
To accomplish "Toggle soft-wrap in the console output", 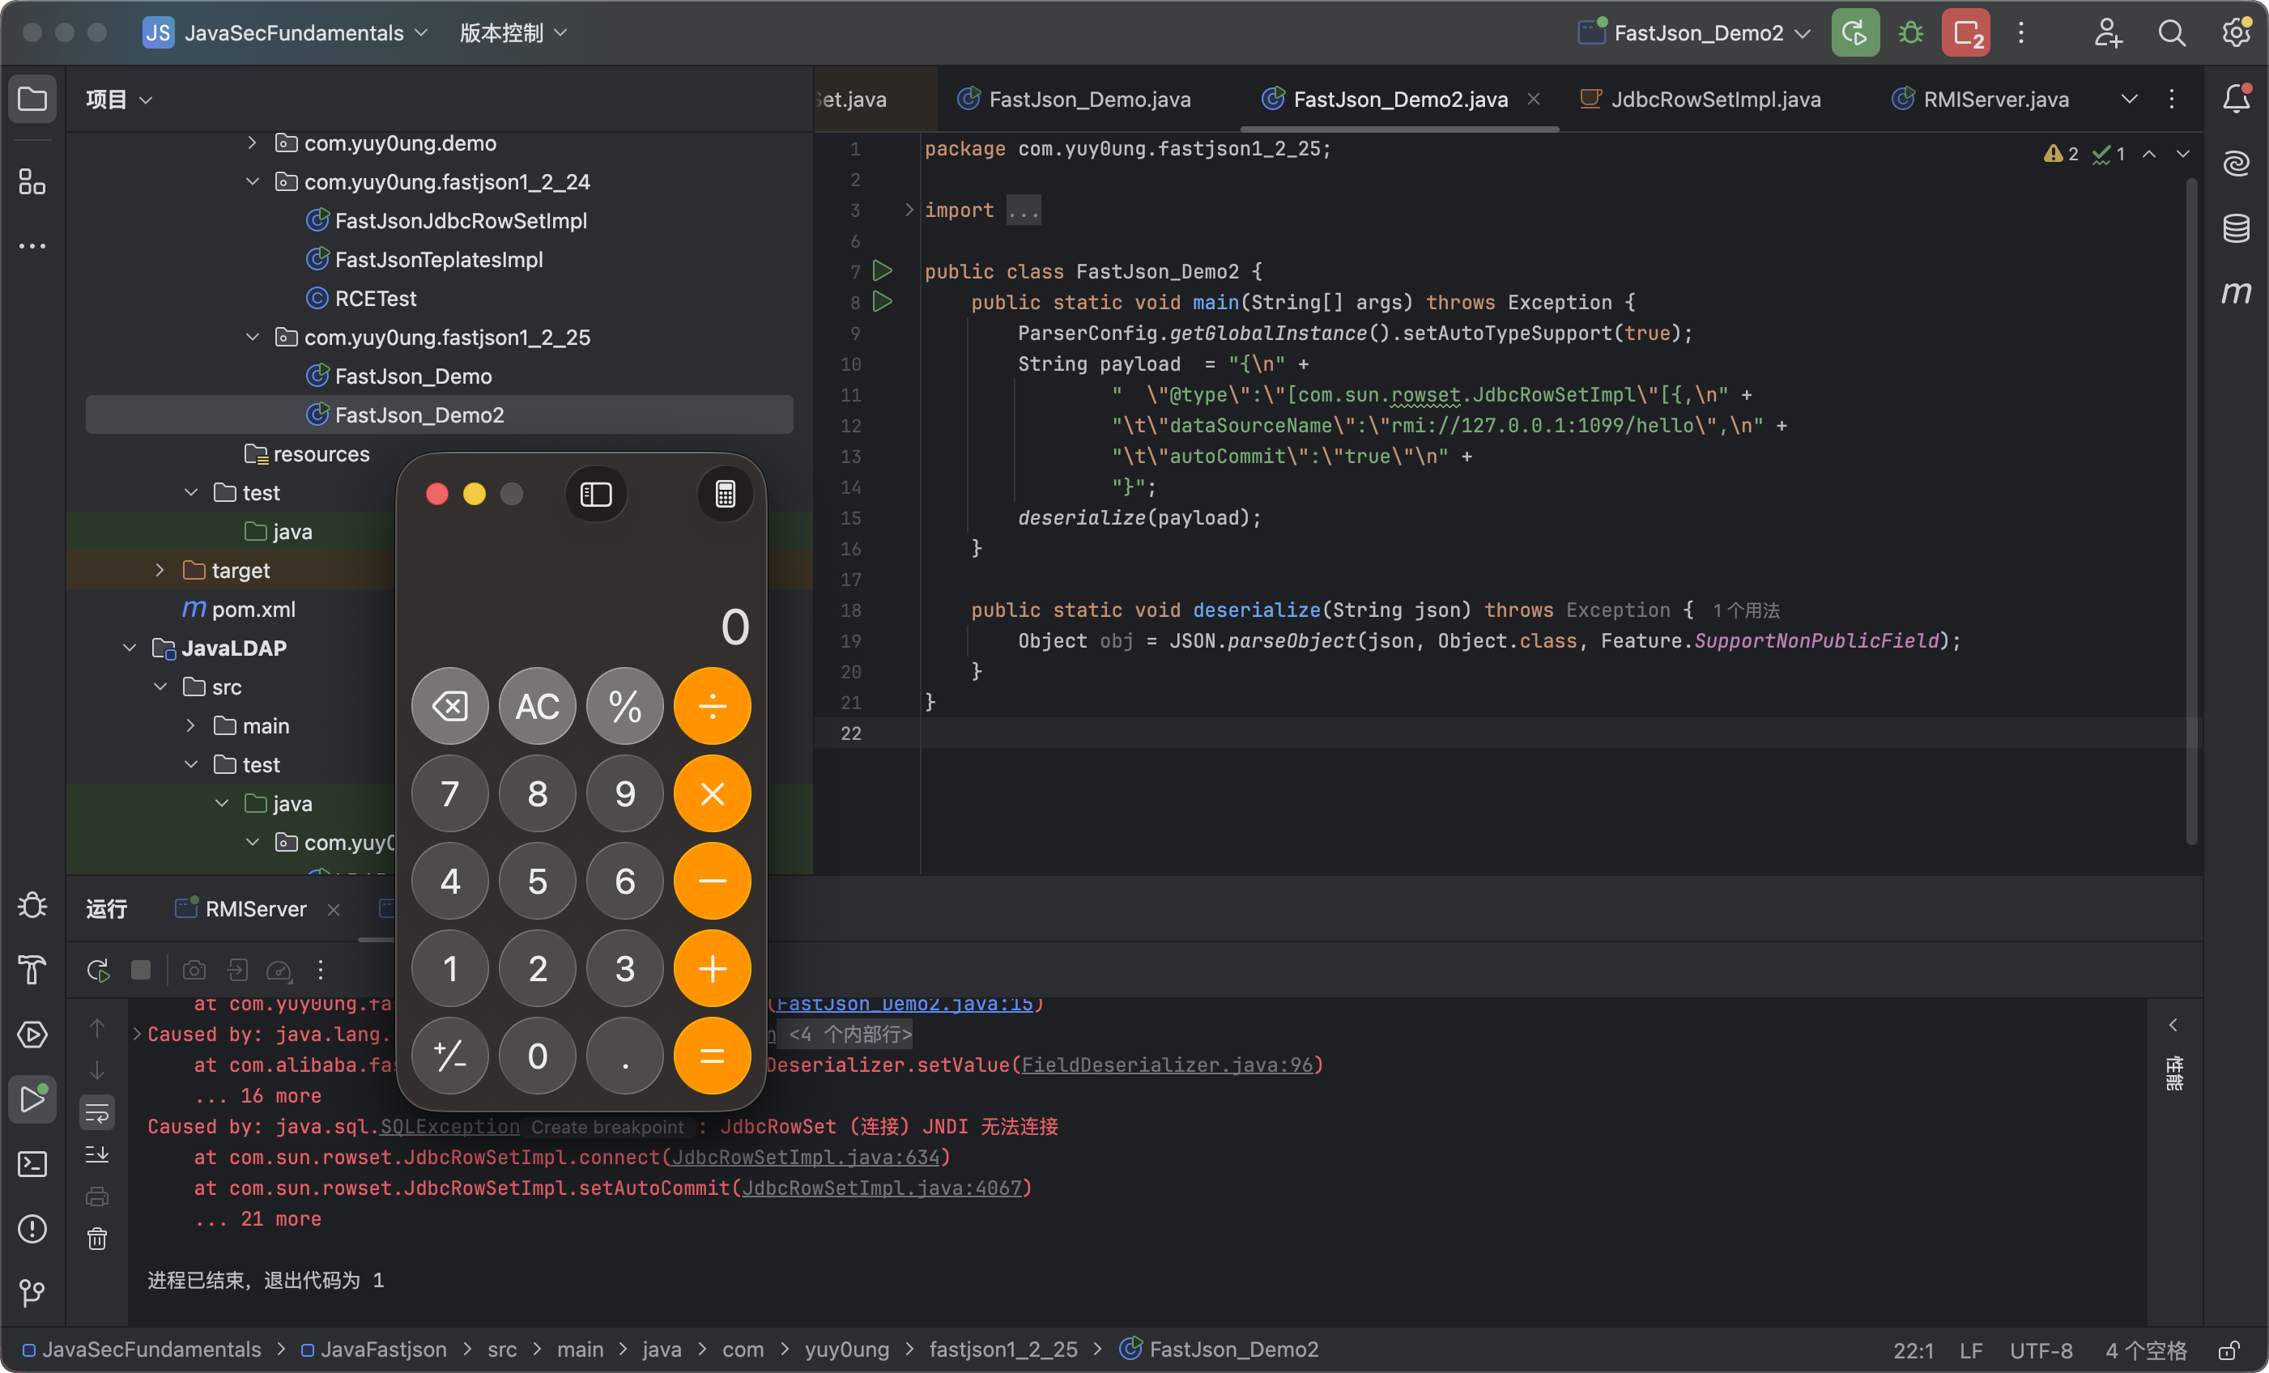I will pos(96,1113).
